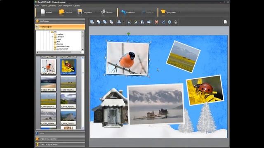264x148 pixels.
Task: Move selected layer one step backward
Action: click(x=105, y=22)
